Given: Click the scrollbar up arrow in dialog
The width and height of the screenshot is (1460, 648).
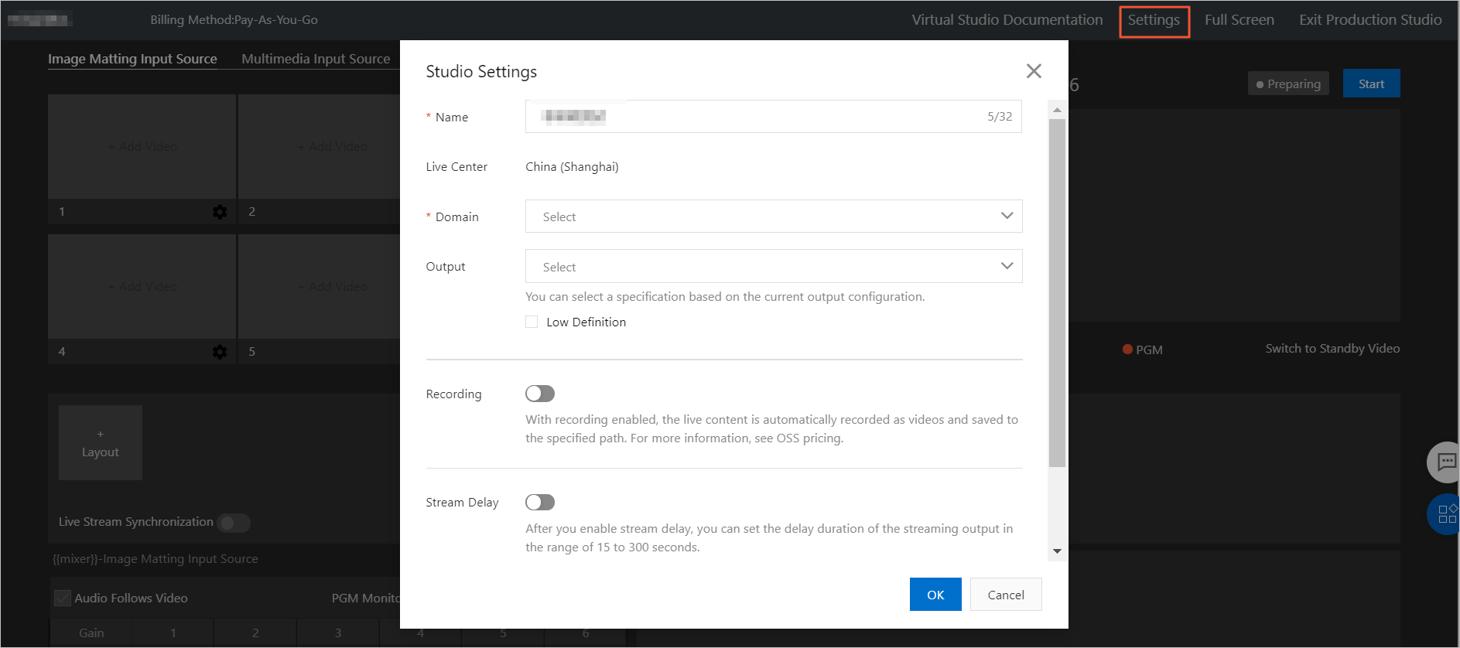Looking at the screenshot, I should tap(1057, 110).
